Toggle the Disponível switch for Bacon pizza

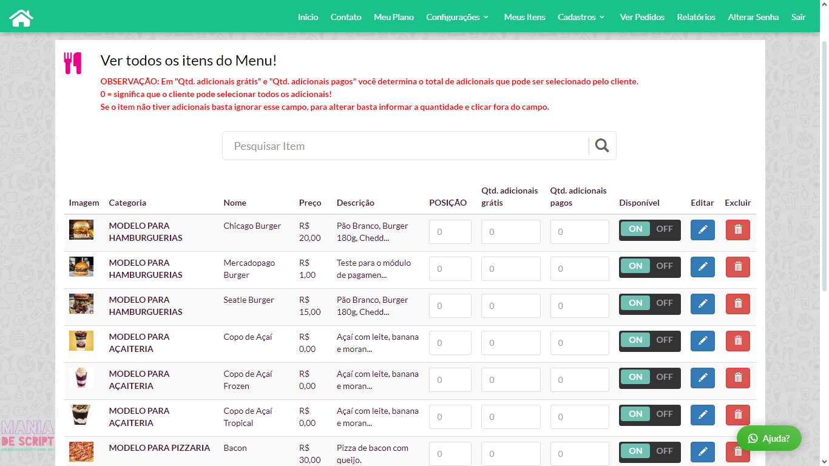(x=649, y=451)
